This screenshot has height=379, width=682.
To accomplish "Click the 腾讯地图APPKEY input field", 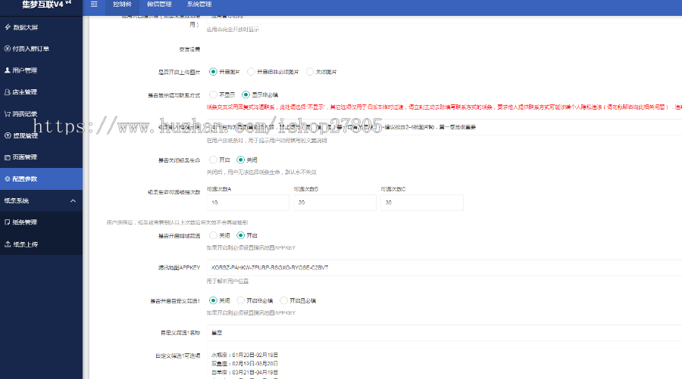I will (445, 268).
